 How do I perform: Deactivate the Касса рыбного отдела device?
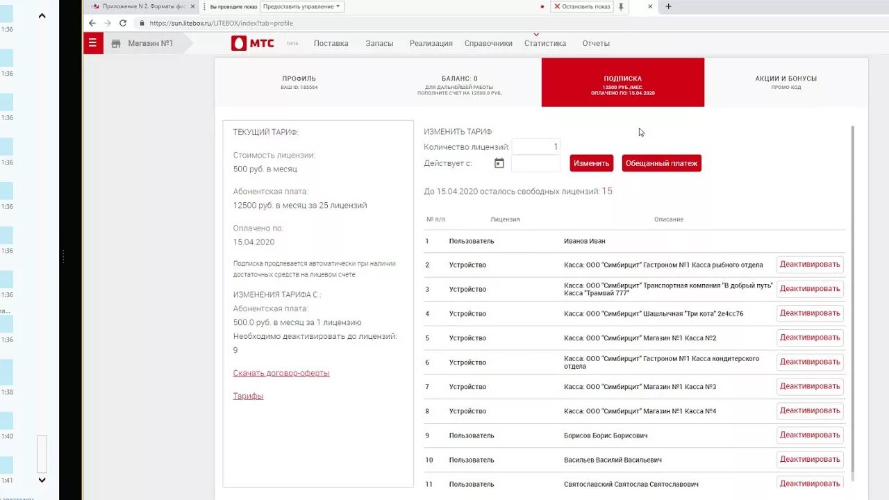coord(810,265)
